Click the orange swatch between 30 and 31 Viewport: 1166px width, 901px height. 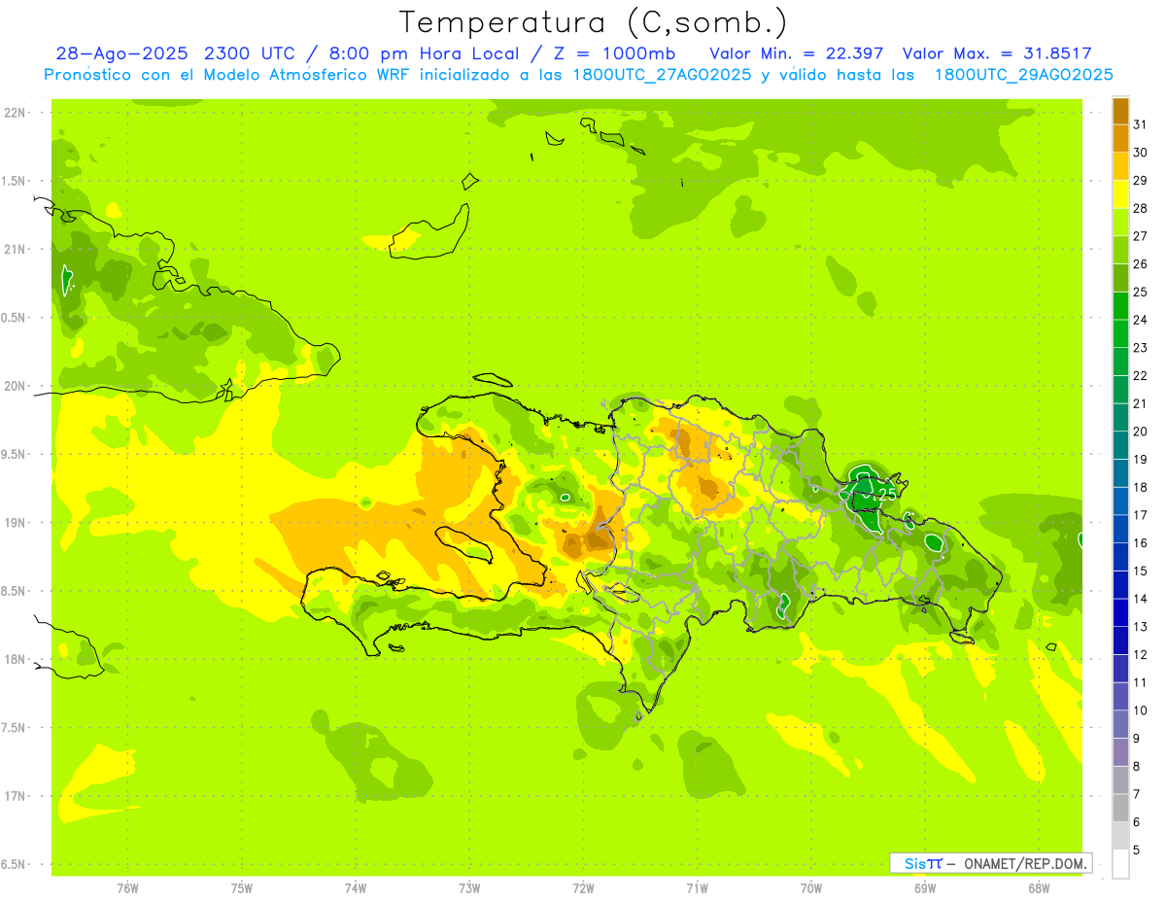coord(1120,138)
